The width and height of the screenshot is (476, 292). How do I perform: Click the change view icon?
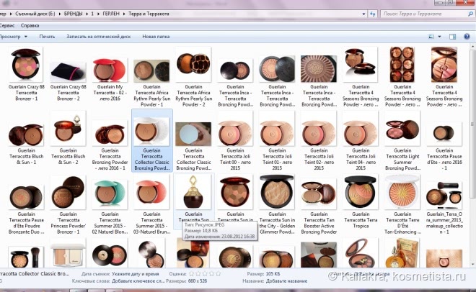coord(431,37)
